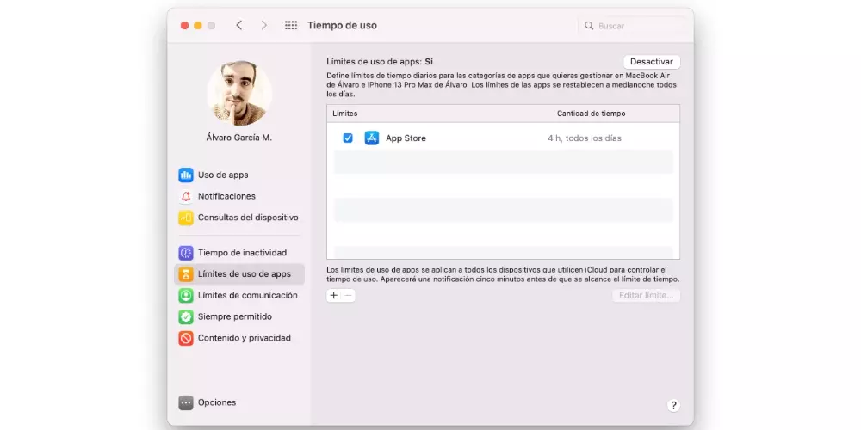Select the Tiempo de inactividad purple icon
The image size is (861, 430).
[x=186, y=253]
